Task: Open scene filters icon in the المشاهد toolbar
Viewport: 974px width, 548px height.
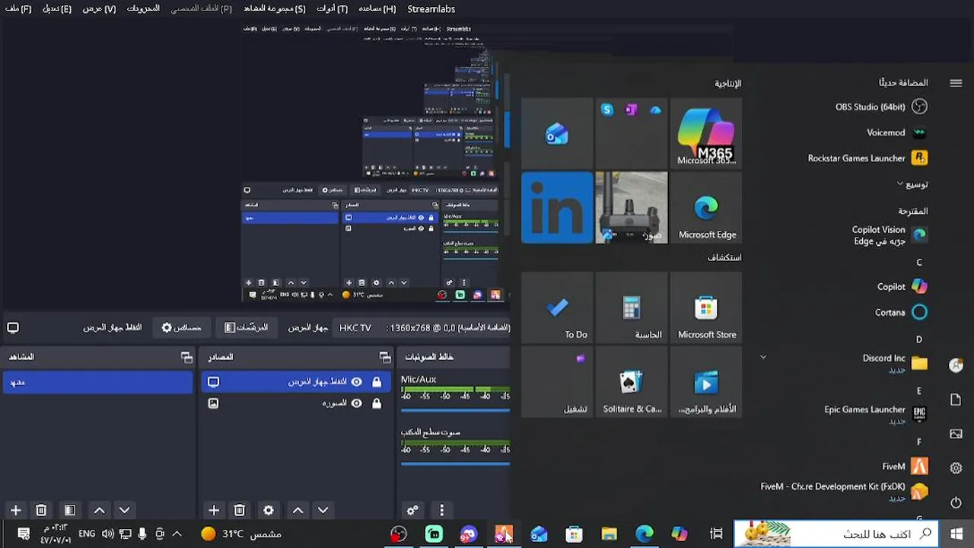Action: [70, 510]
